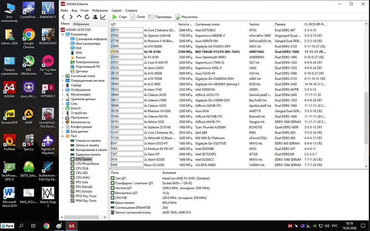Click the Up level arrow icon
The height and width of the screenshot is (231, 370).
click(79, 17)
